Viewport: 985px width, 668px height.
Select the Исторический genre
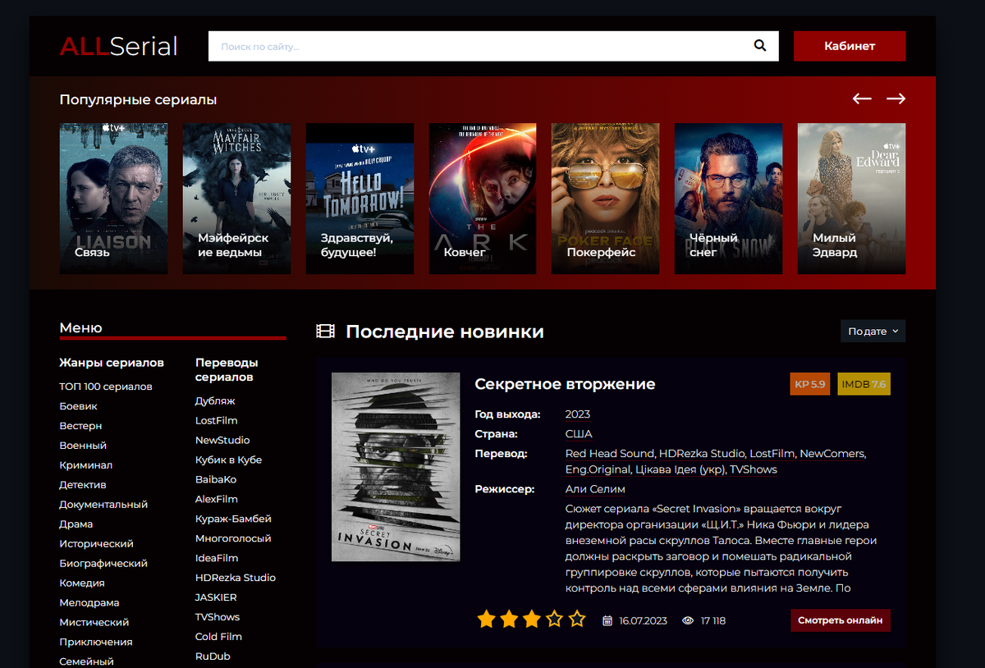[96, 544]
